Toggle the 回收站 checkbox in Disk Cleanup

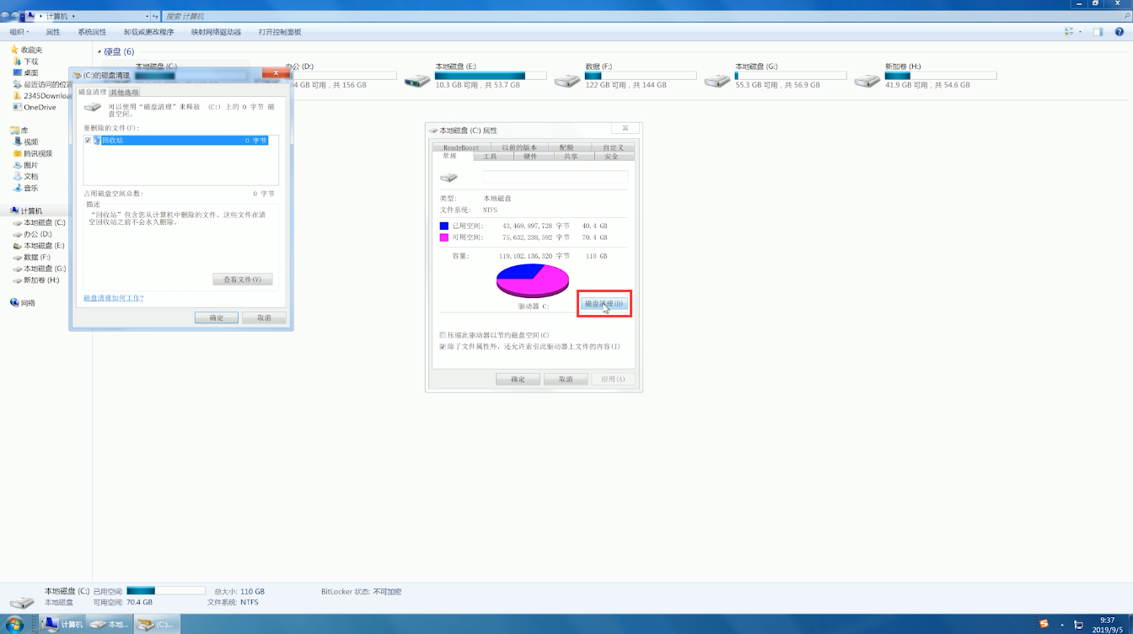88,141
